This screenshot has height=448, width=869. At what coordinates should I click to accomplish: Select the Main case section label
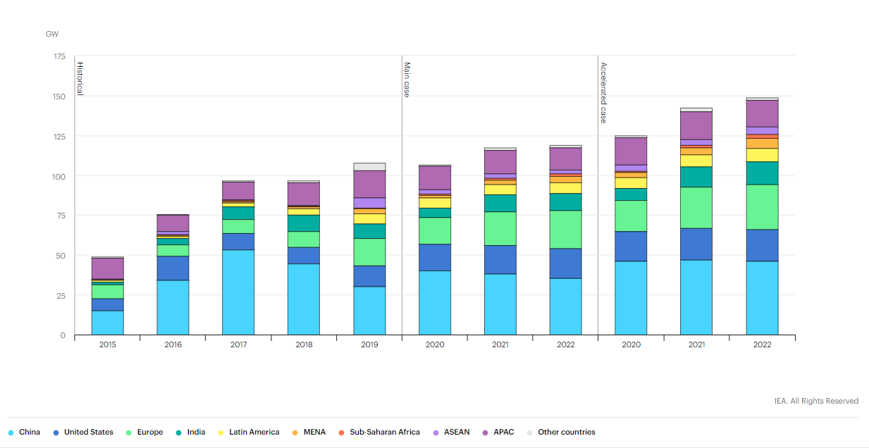click(405, 79)
